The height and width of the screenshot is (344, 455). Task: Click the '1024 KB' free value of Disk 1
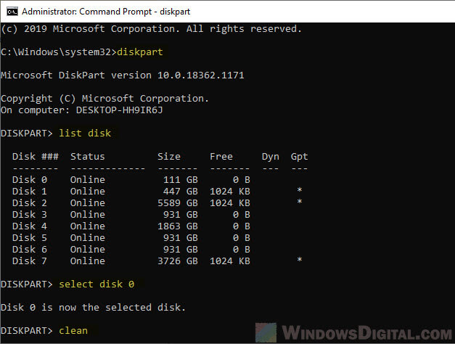tap(230, 192)
